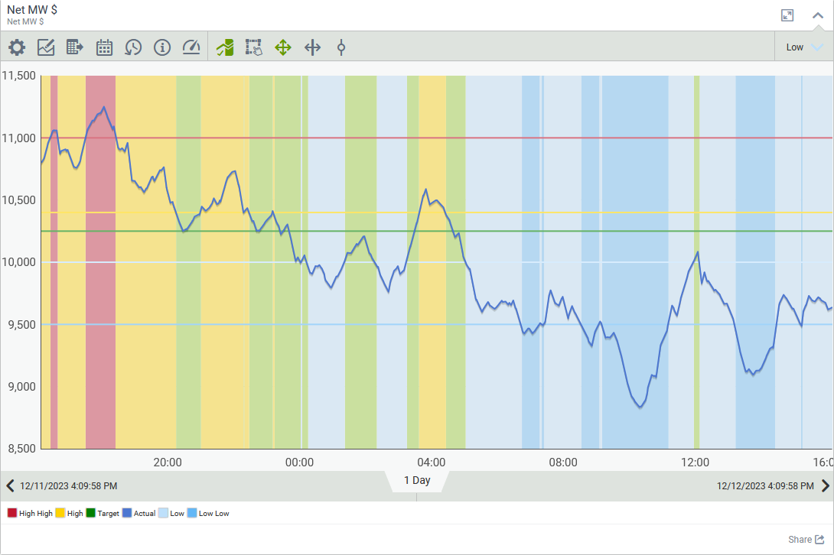Open the calendar date picker icon
Viewport: 834px width, 555px height.
104,47
